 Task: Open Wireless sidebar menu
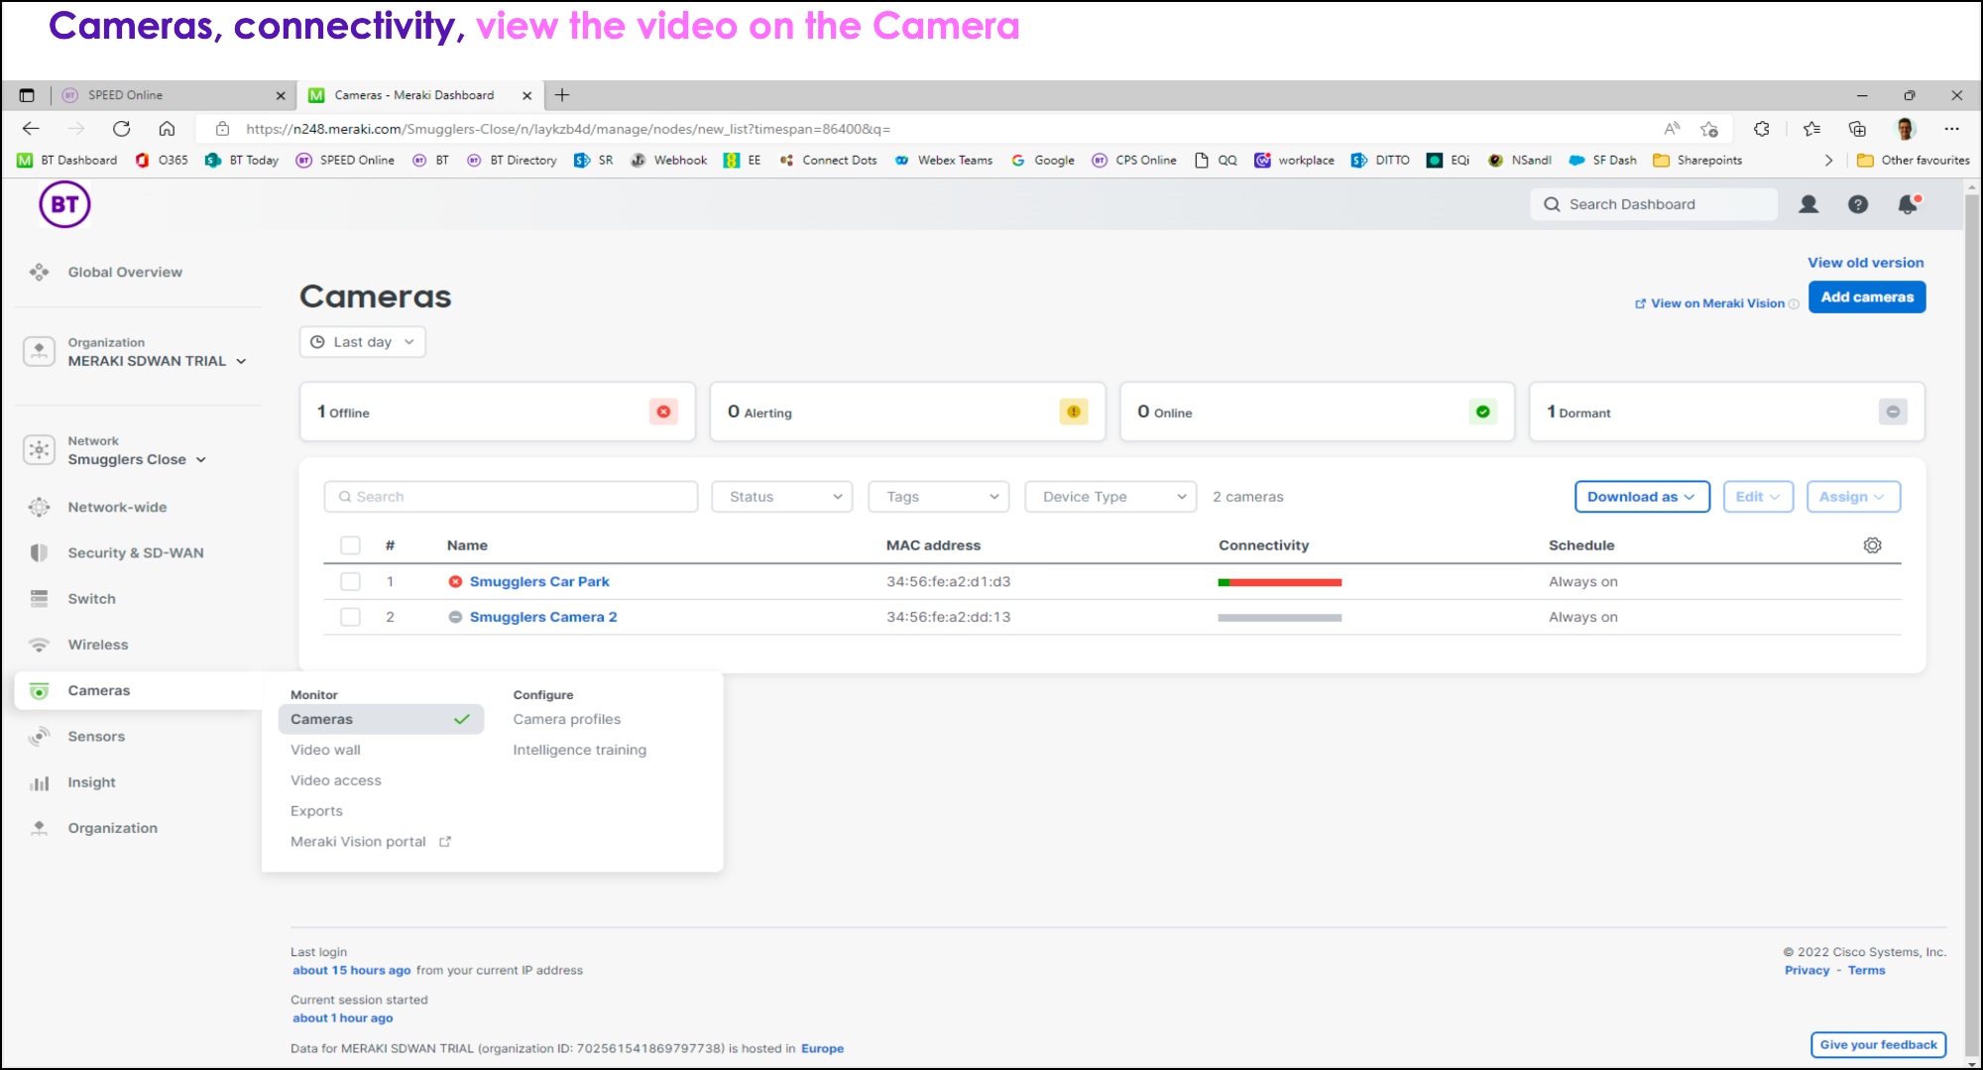point(98,645)
